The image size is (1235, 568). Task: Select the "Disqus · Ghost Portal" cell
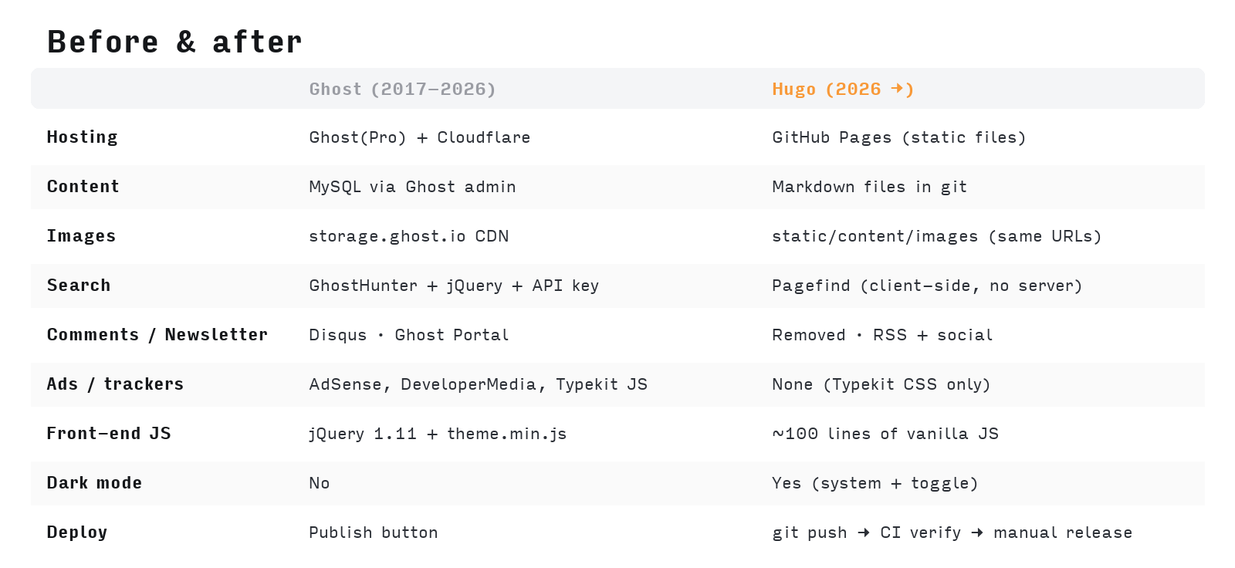point(408,335)
